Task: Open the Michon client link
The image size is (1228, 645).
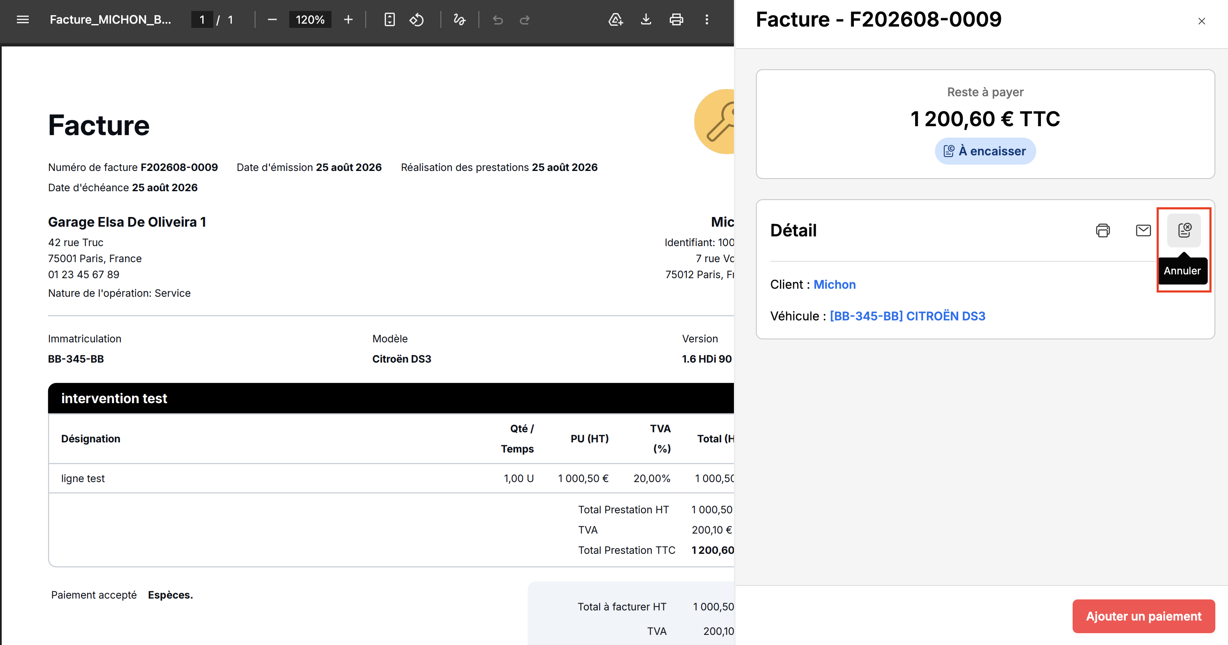Action: click(835, 285)
